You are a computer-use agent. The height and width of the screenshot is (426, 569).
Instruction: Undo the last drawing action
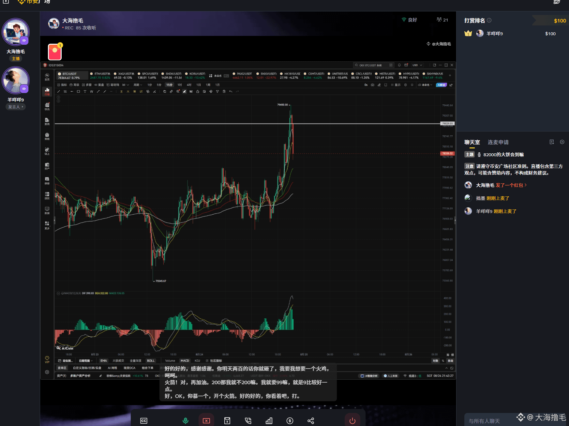point(231,92)
